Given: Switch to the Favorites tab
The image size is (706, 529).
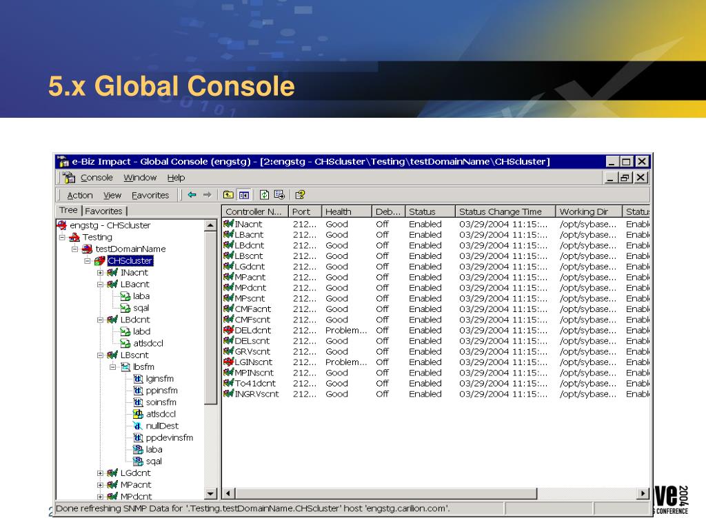Looking at the screenshot, I should pyautogui.click(x=103, y=211).
